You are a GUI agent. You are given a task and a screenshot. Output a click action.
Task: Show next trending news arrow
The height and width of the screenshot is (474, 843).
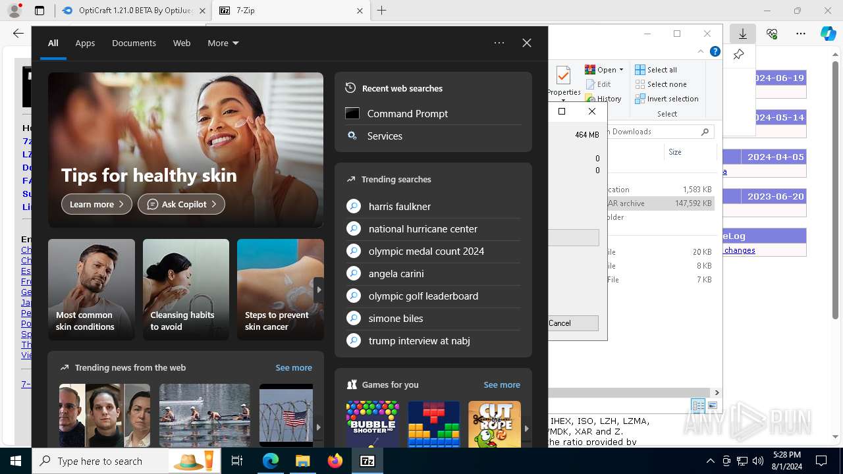[319, 427]
